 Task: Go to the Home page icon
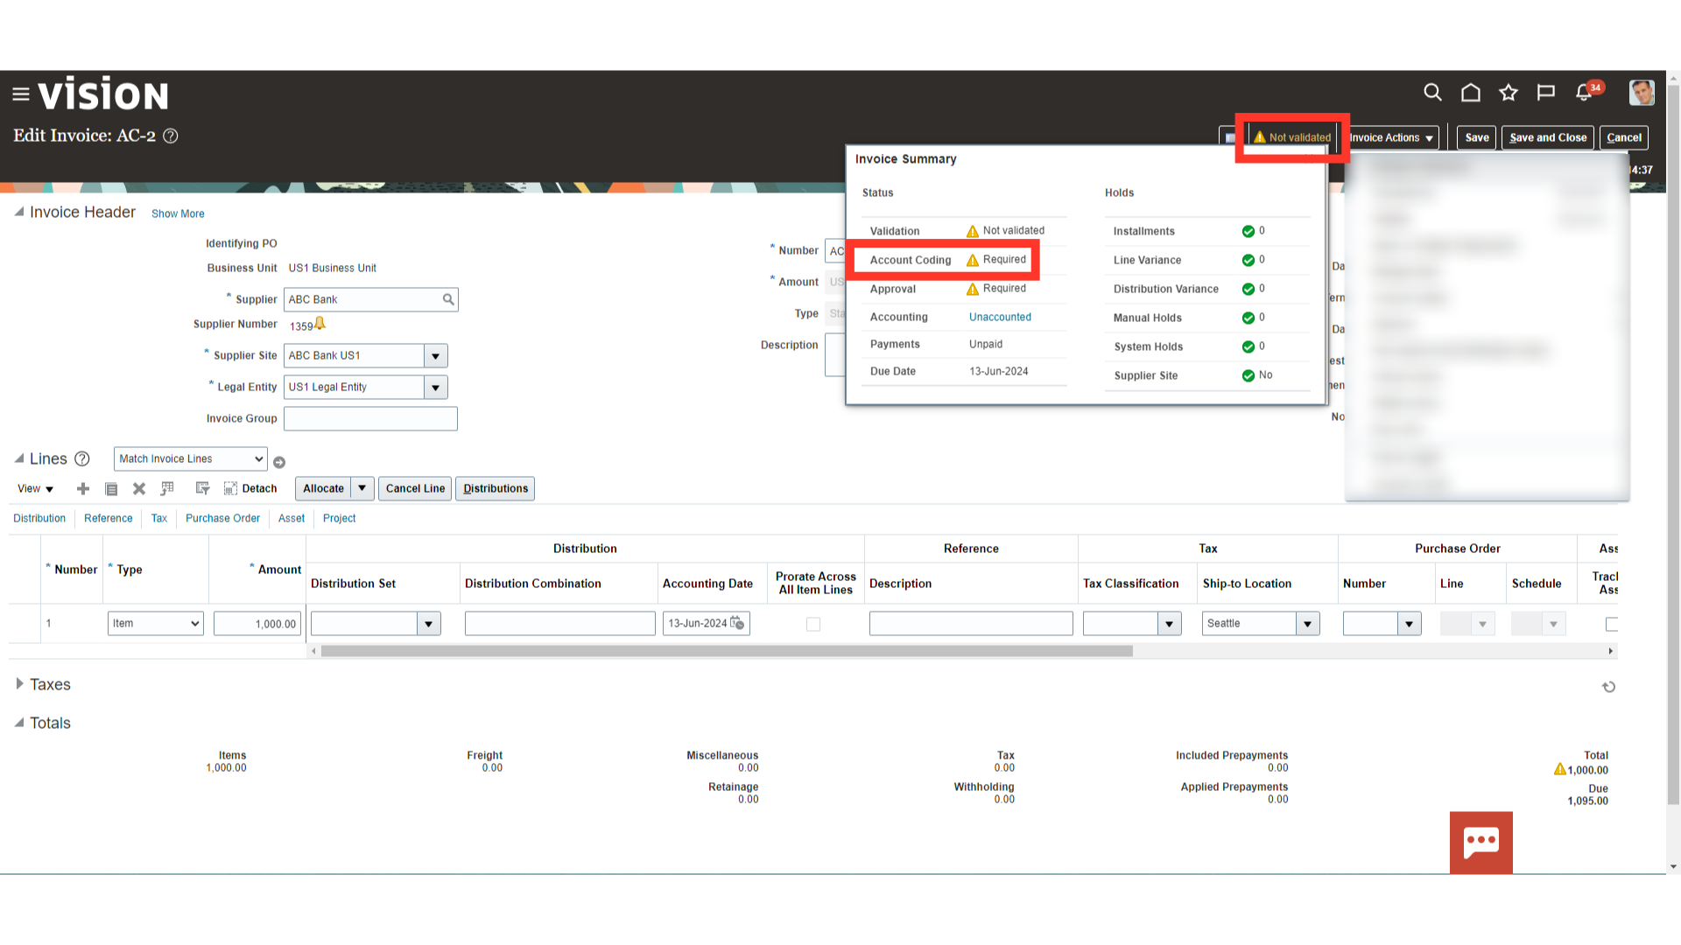[x=1471, y=92]
